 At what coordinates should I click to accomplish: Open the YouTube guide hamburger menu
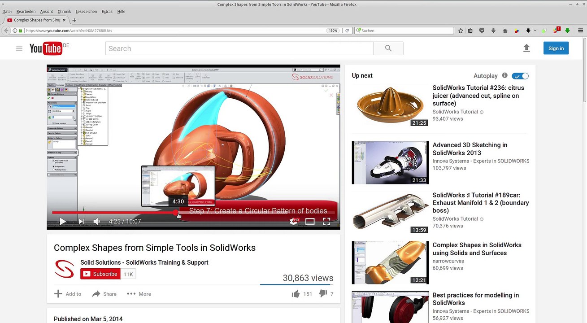19,48
